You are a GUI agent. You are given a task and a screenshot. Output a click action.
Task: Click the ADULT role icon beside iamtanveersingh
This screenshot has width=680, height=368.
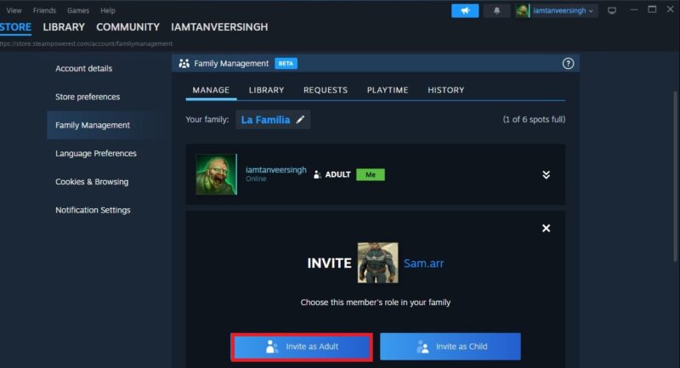pos(317,174)
